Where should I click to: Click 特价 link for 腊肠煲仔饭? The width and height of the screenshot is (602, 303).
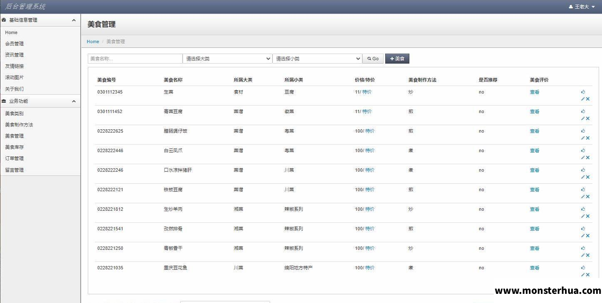click(370, 131)
